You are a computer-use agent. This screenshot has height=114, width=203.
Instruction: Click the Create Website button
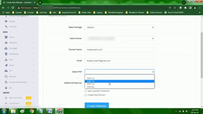(97, 106)
